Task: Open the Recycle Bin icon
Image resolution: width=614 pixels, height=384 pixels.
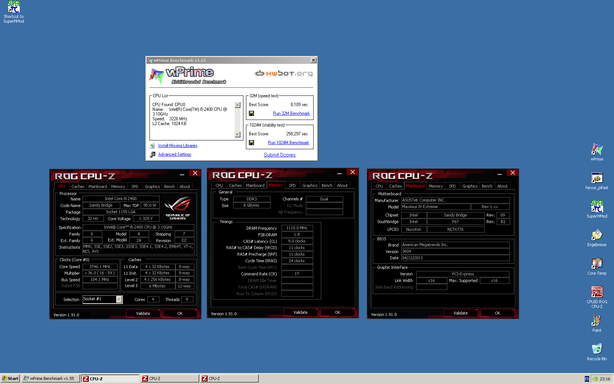Action: 597,349
